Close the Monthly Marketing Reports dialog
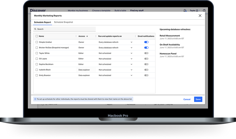The width and height of the screenshot is (236, 139). tap(200, 16)
